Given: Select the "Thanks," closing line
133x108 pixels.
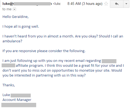Looking at the screenshot, I should 9,85.
